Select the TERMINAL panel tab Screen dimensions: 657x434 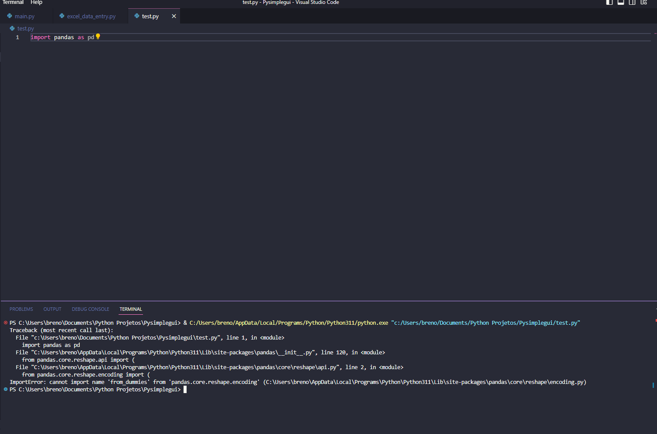pyautogui.click(x=131, y=309)
